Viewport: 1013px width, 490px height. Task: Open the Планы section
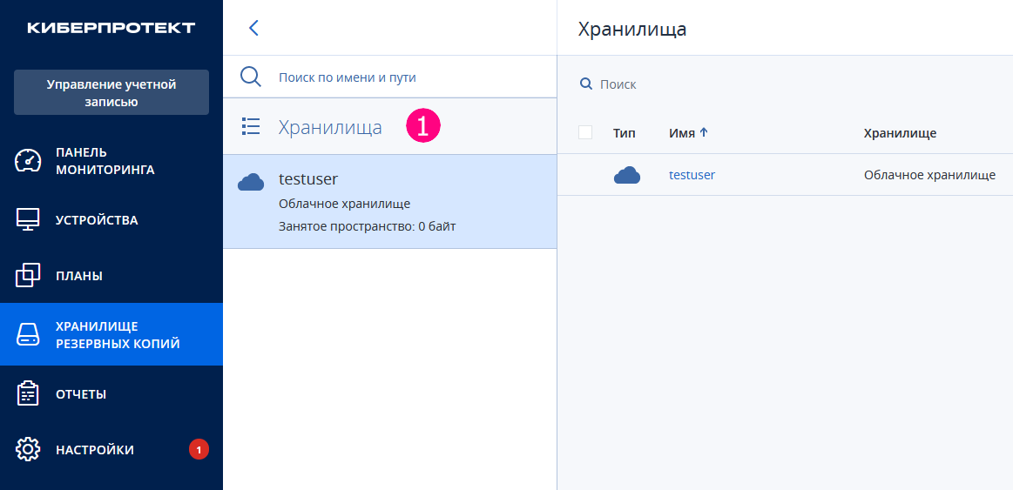pos(111,276)
